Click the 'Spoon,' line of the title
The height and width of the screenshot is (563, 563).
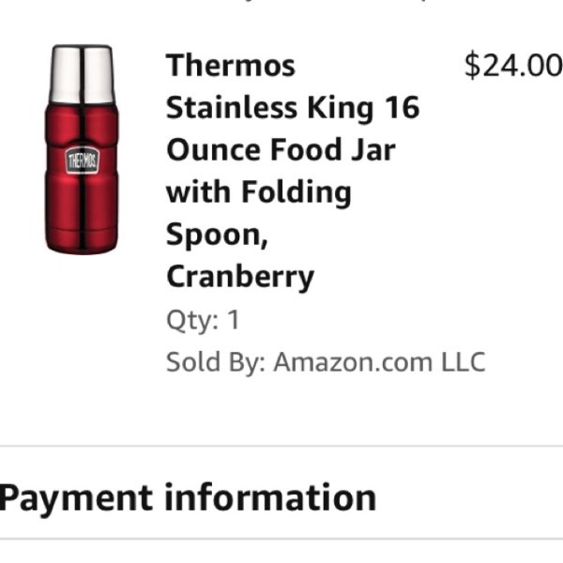pos(217,236)
